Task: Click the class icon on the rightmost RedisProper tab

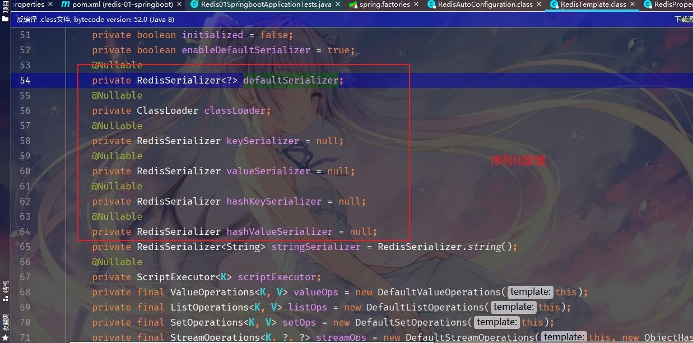Action: pos(648,4)
